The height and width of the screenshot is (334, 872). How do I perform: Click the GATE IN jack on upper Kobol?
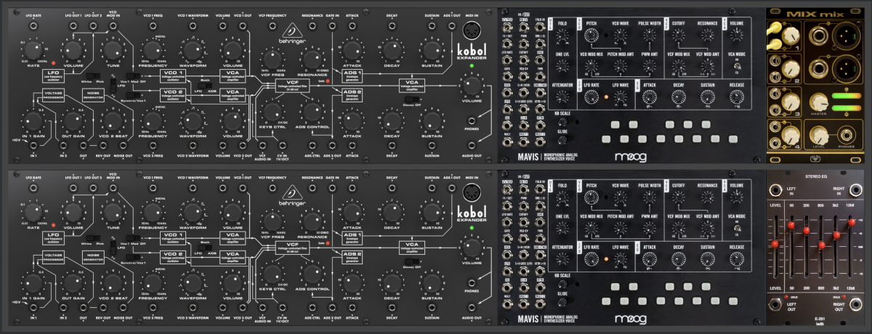click(x=332, y=25)
